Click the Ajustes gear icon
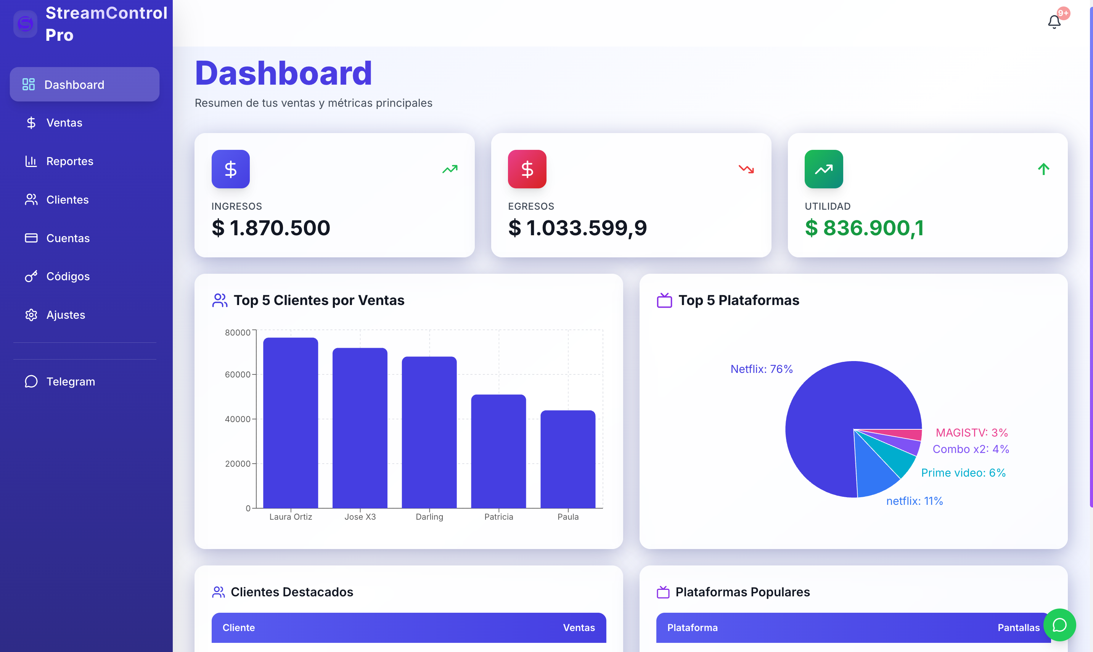1093x652 pixels. click(x=31, y=315)
